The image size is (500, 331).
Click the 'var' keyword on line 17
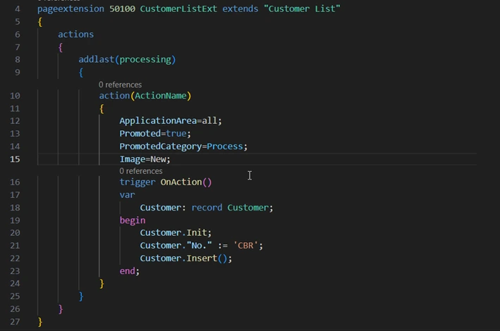point(127,195)
